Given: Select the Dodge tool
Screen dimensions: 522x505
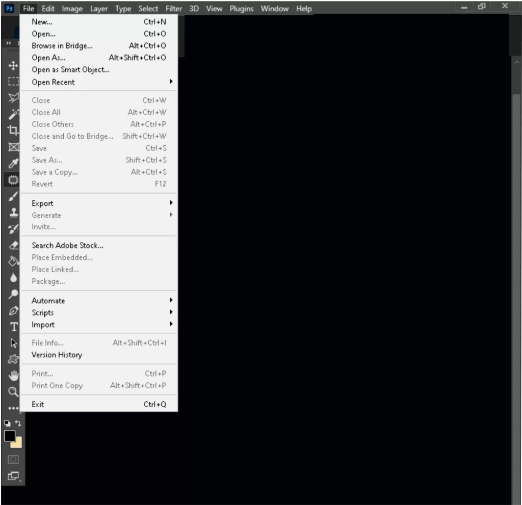Looking at the screenshot, I should point(13,294).
